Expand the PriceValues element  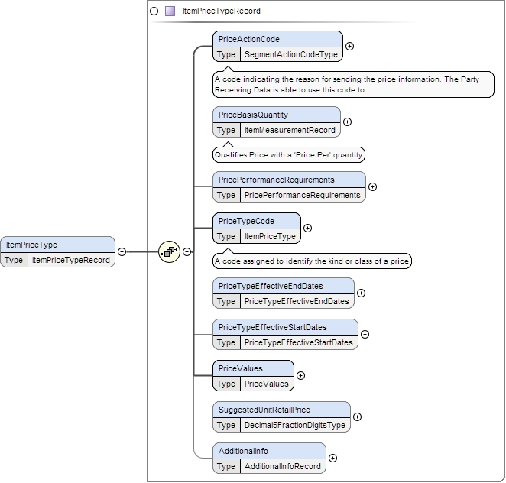tap(300, 375)
